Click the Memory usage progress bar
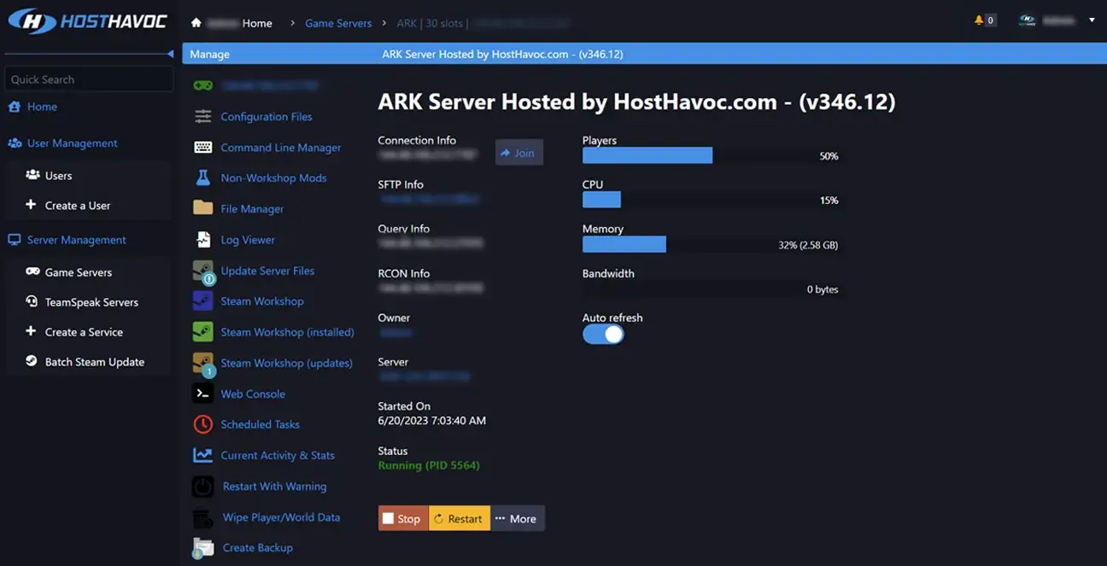Viewport: 1107px width, 566px height. [711, 245]
